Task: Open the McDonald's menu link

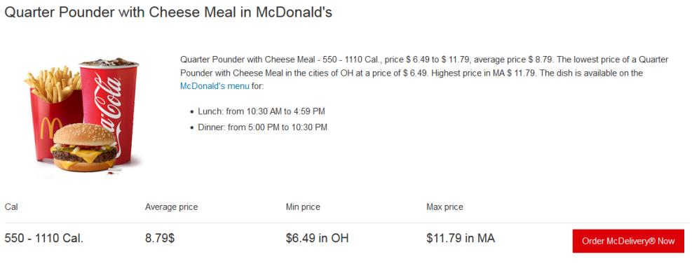Action: click(215, 86)
